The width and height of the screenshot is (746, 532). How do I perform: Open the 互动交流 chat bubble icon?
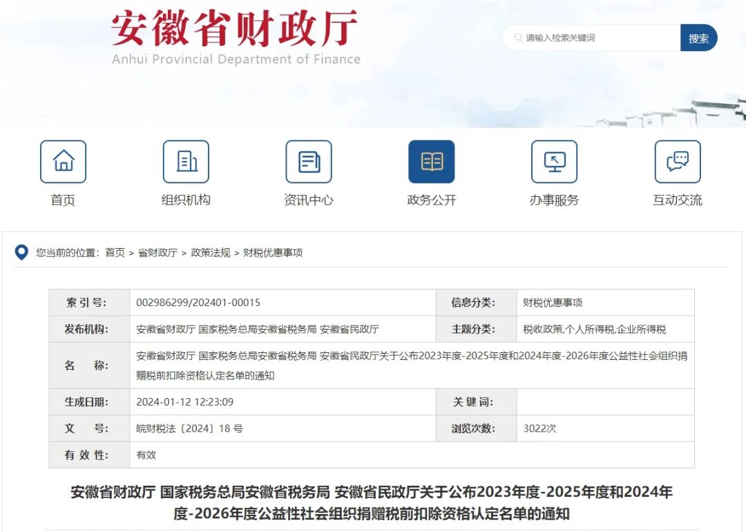(677, 162)
